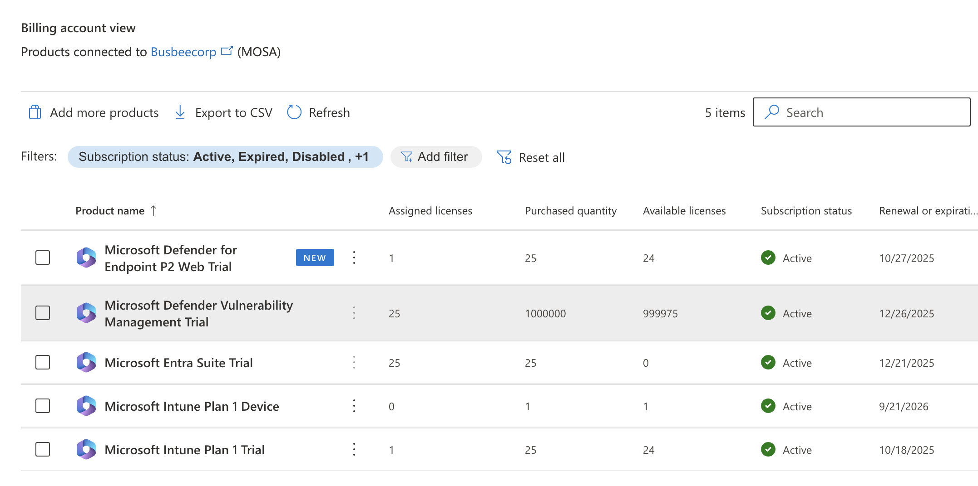The width and height of the screenshot is (978, 486).
Task: Open the ellipsis menu for Microsoft Entra Suite Trial
Action: pos(354,363)
